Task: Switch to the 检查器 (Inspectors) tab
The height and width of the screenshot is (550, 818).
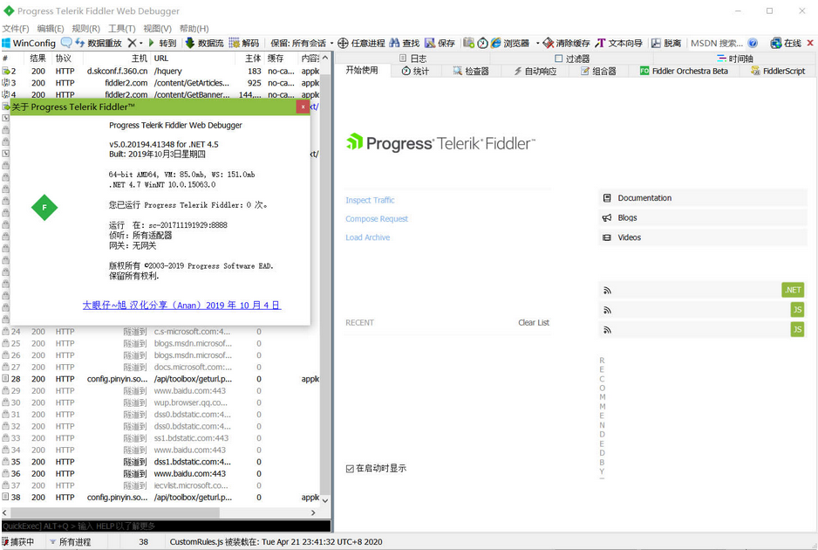Action: [x=471, y=71]
